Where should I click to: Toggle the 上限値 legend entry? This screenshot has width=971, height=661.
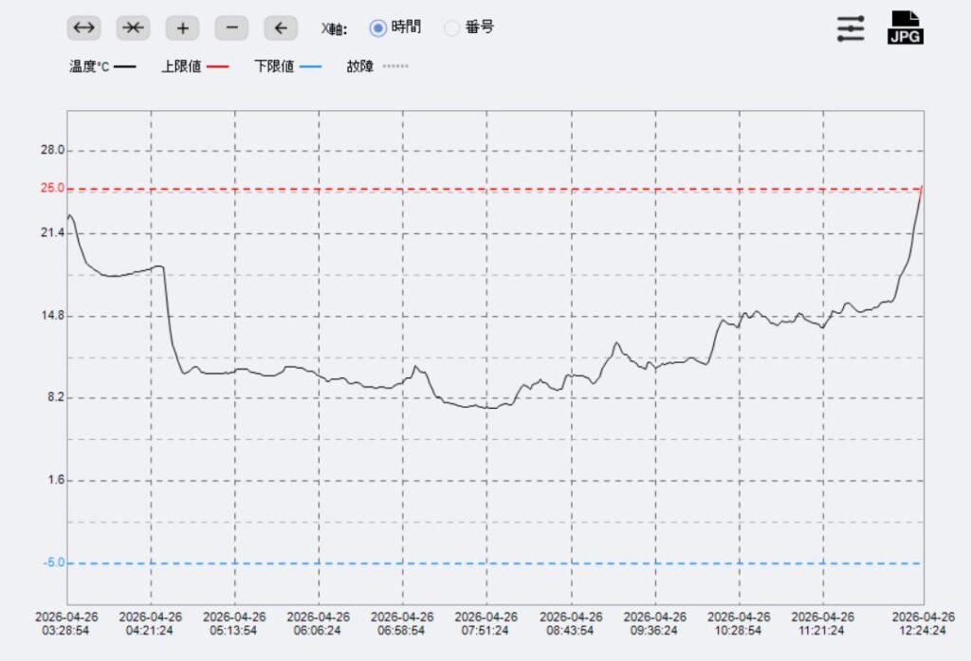click(194, 67)
